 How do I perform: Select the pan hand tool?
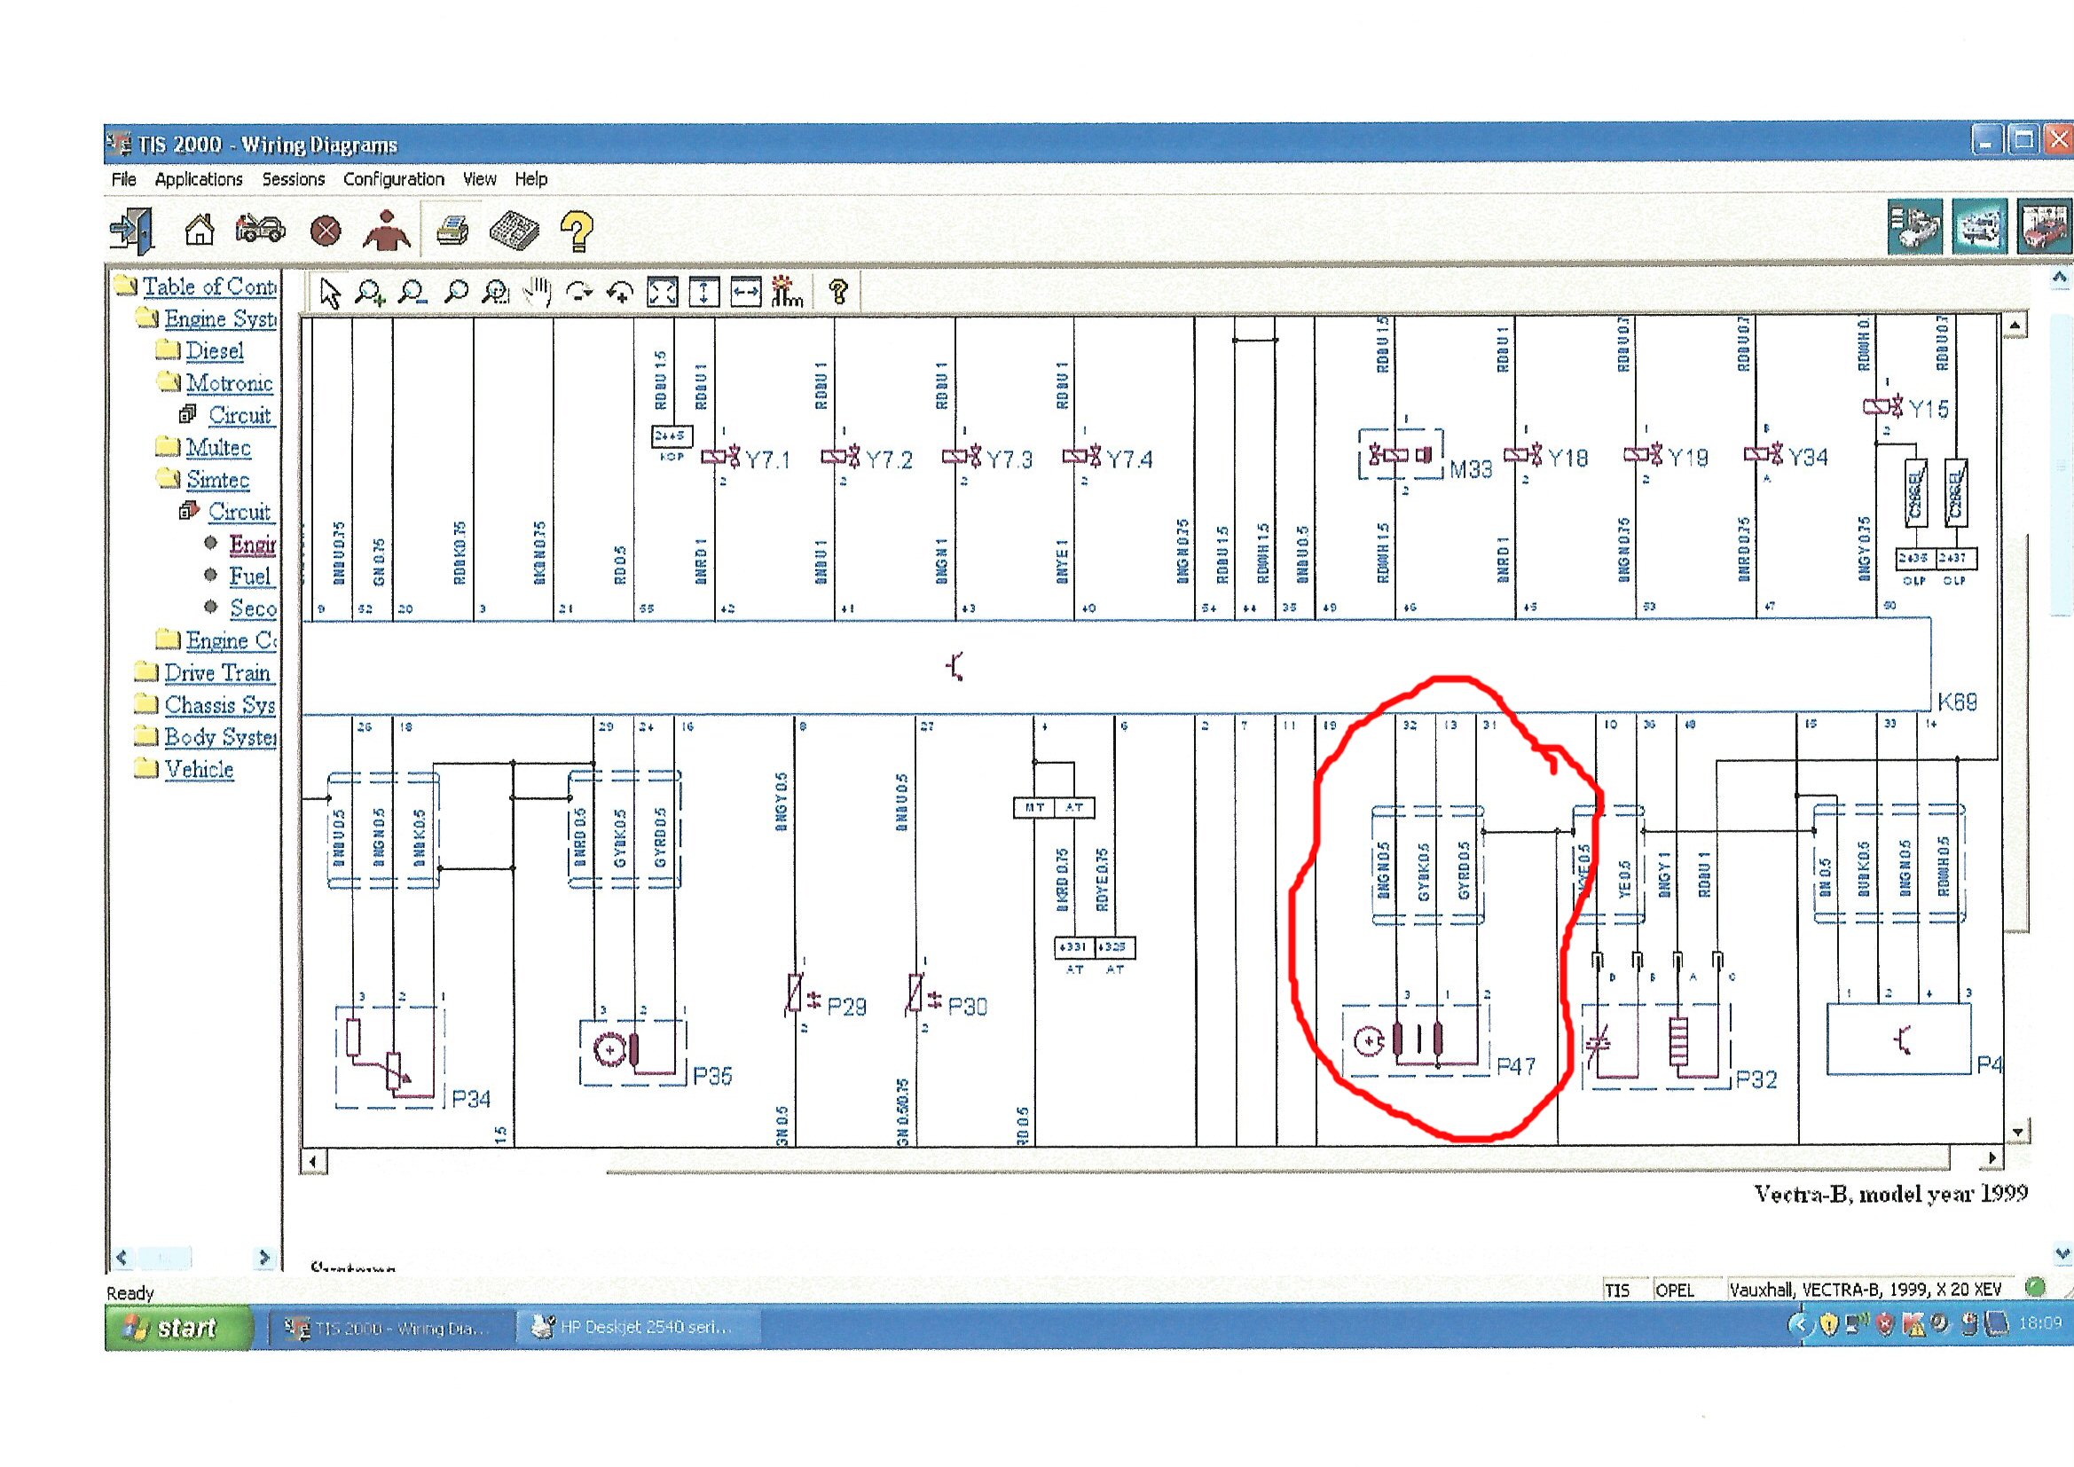tap(538, 292)
